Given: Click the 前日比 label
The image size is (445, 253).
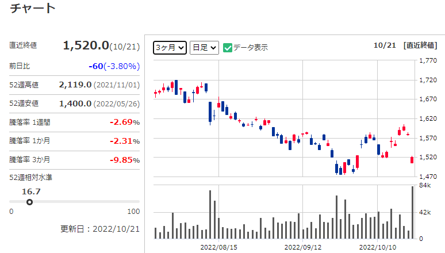Looking at the screenshot, I should tap(20, 66).
